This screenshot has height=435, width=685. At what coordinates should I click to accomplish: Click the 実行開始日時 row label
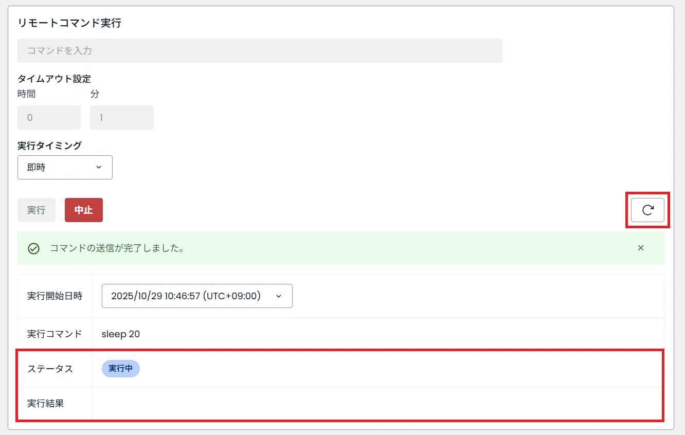tap(55, 296)
